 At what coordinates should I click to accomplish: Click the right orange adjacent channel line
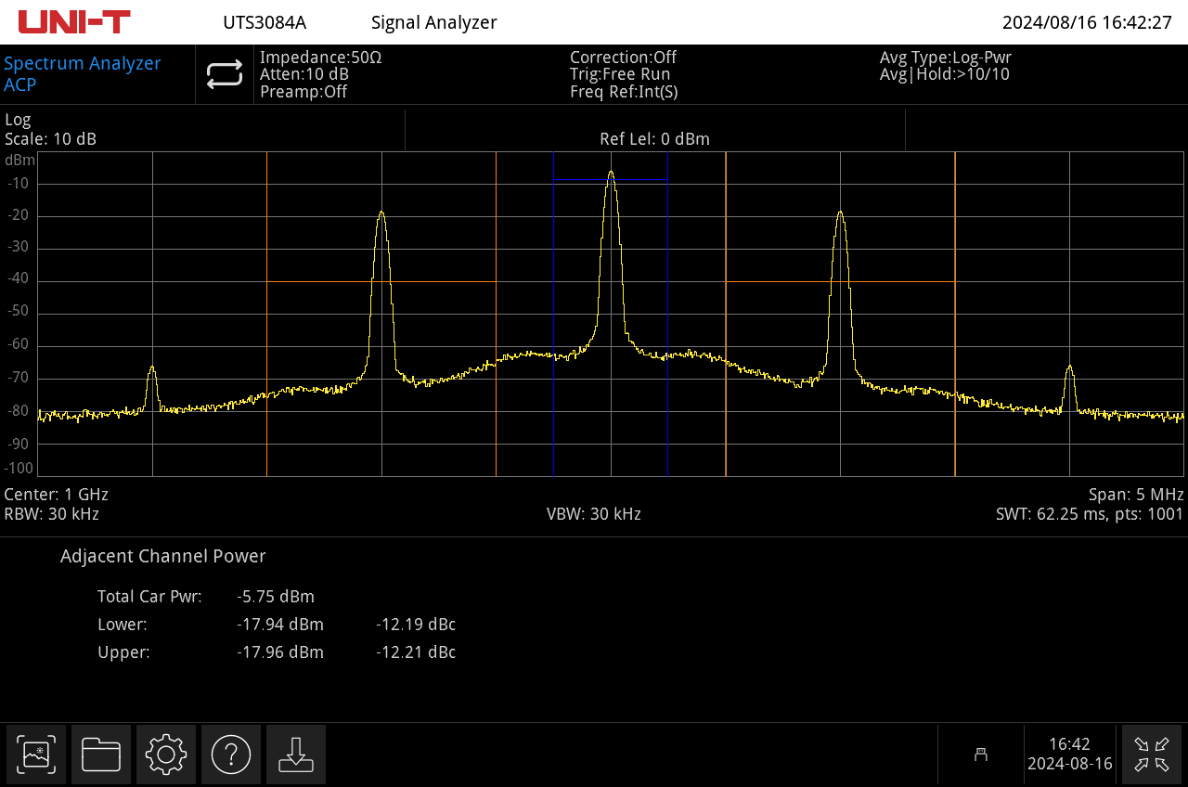pyautogui.click(x=726, y=315)
